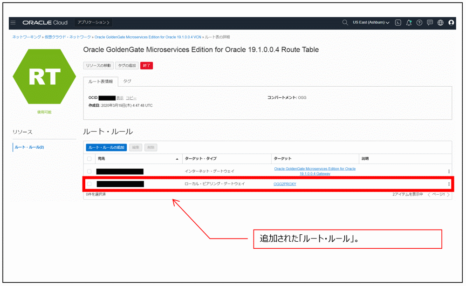Click the 使用可能 status label
This screenshot has height=286, width=466.
click(x=44, y=112)
